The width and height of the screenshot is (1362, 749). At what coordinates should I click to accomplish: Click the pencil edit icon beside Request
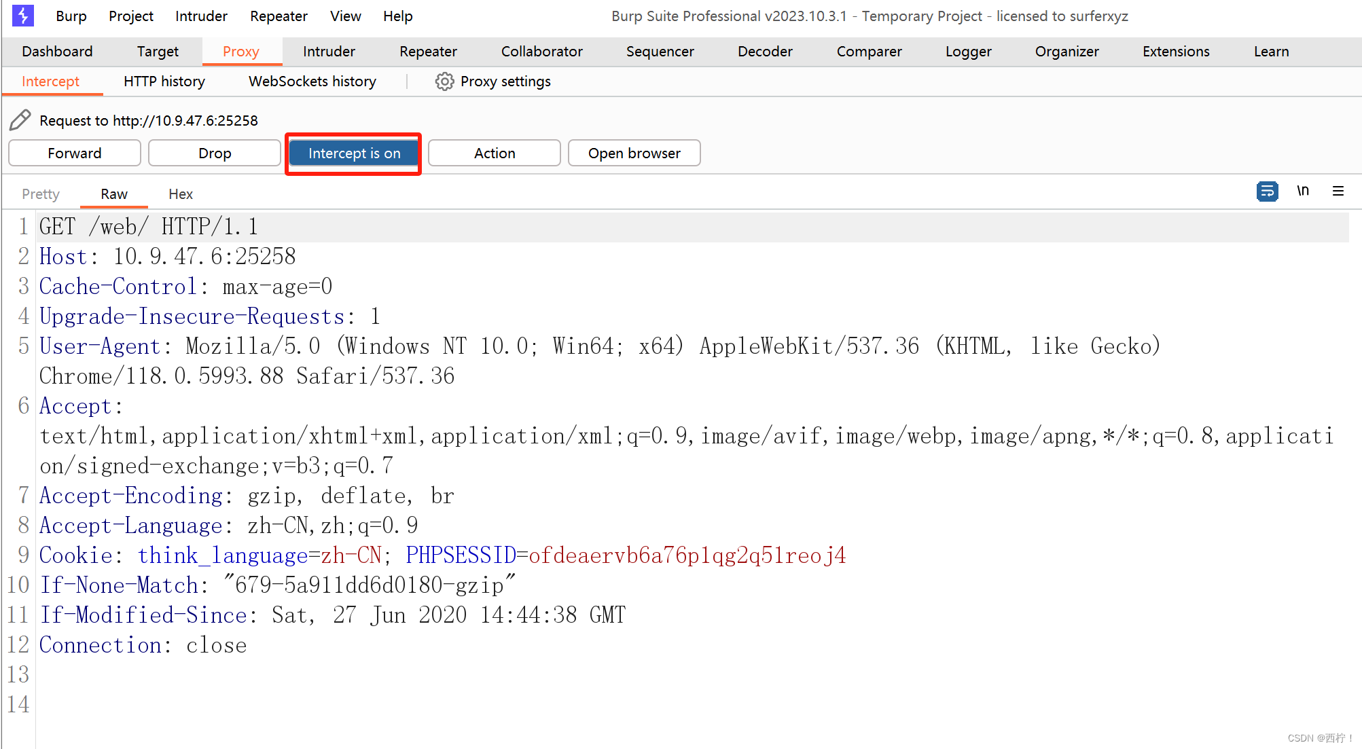click(20, 120)
